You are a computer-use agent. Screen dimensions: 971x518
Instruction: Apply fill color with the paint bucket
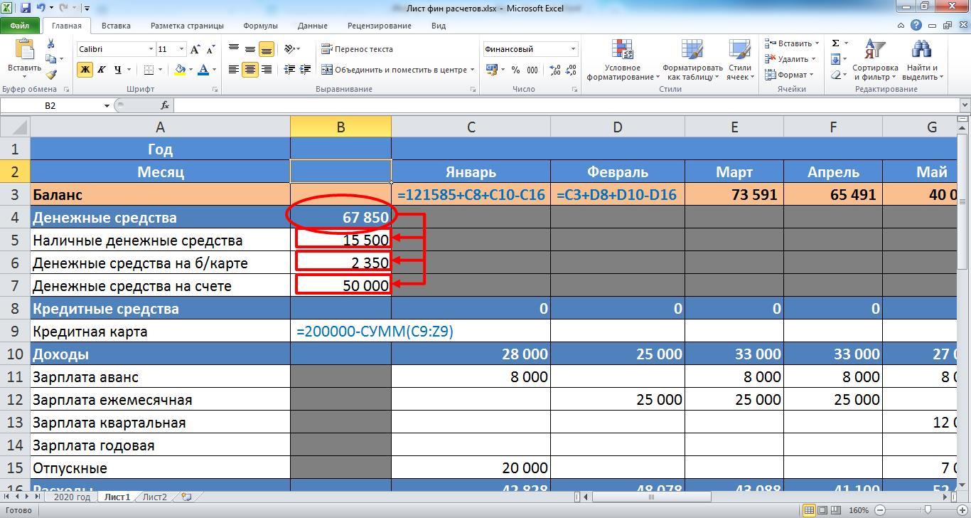[180, 70]
